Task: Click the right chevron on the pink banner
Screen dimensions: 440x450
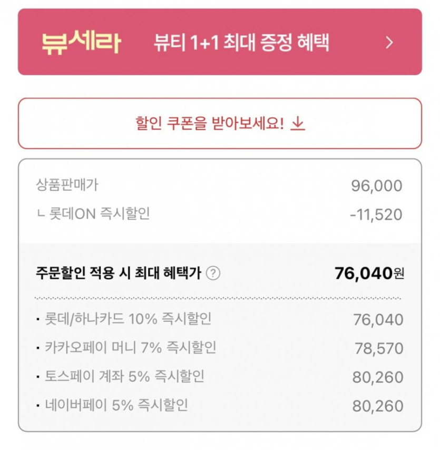Action: click(389, 43)
